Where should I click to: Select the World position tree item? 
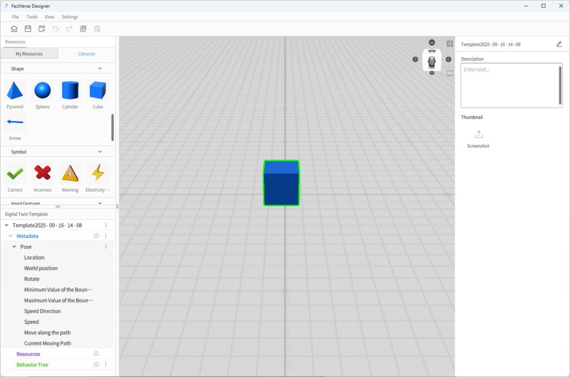pos(41,269)
